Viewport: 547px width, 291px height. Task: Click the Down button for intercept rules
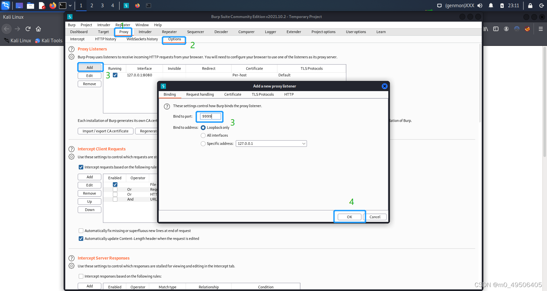(90, 210)
